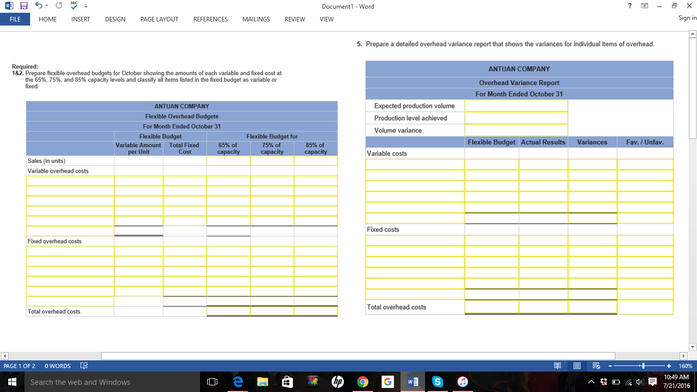697x392 pixels.
Task: Click the zoom slider handle
Action: 644,366
